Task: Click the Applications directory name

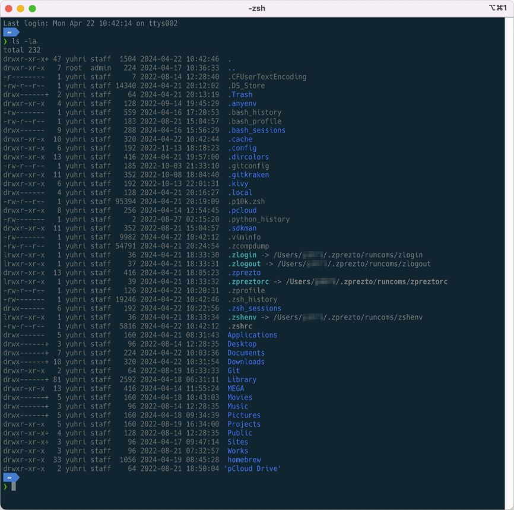Action: 252,335
